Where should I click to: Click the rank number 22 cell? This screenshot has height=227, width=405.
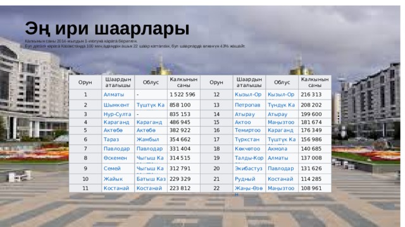[216, 188]
